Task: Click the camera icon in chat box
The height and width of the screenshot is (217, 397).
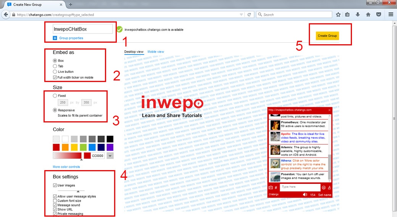Action: [271, 187]
